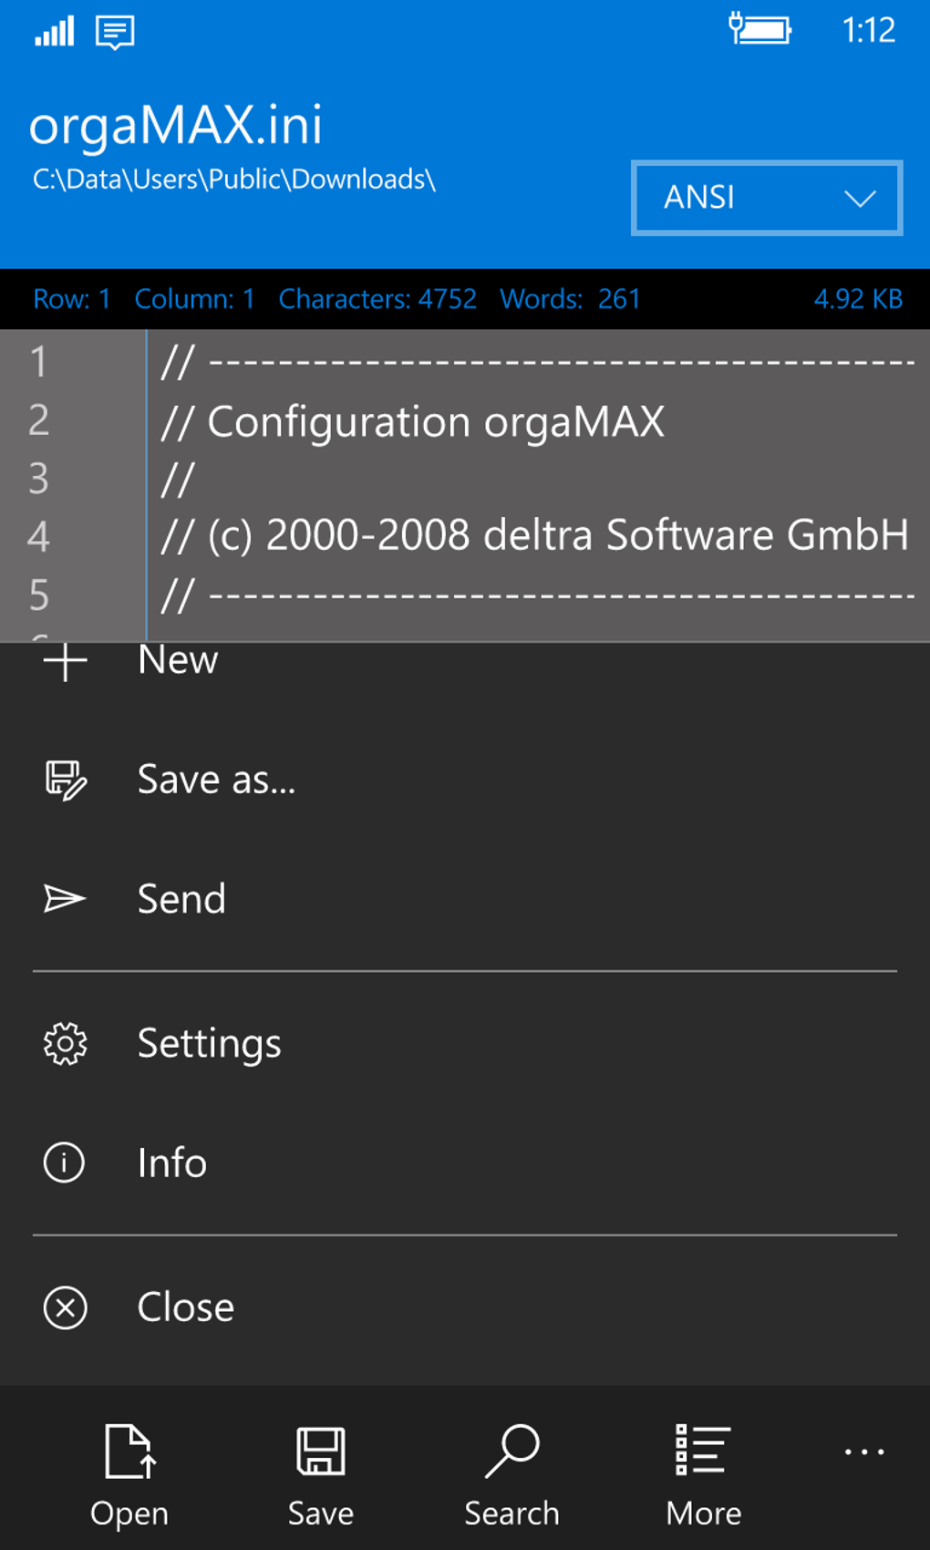Tap the More list icon
930x1550 pixels.
pyautogui.click(x=703, y=1451)
